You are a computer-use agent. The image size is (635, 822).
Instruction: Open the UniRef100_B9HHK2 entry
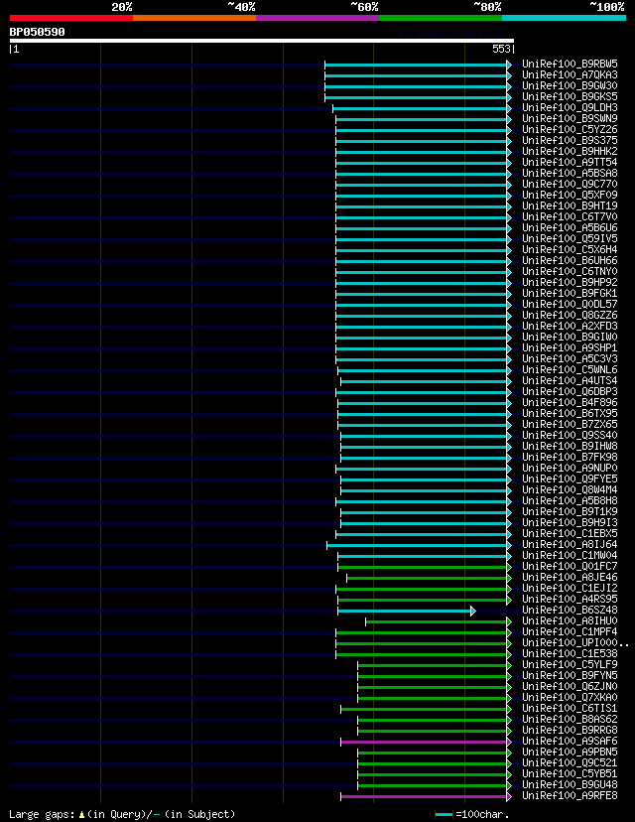point(570,151)
